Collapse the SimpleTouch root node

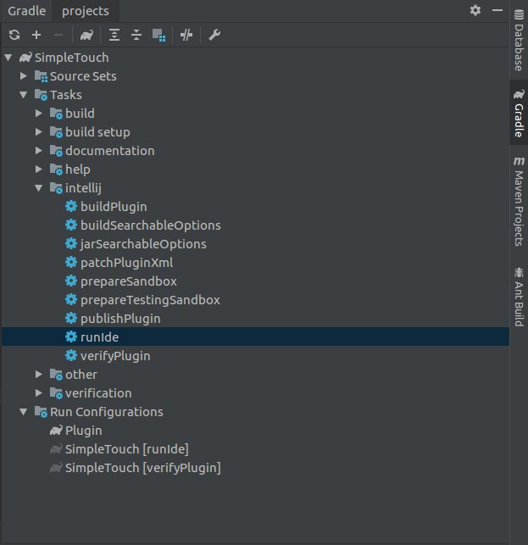(x=8, y=58)
